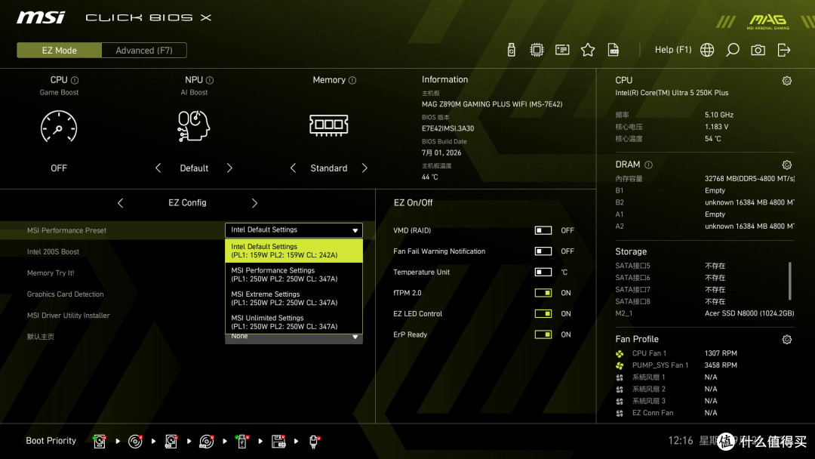Click the CPU Game Boost gauge icon
The width and height of the screenshot is (815, 459).
click(59, 126)
